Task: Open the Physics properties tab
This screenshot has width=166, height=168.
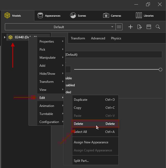Action: pyautogui.click(x=116, y=38)
